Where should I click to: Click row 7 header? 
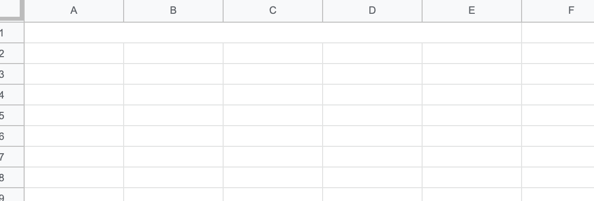click(x=11, y=157)
